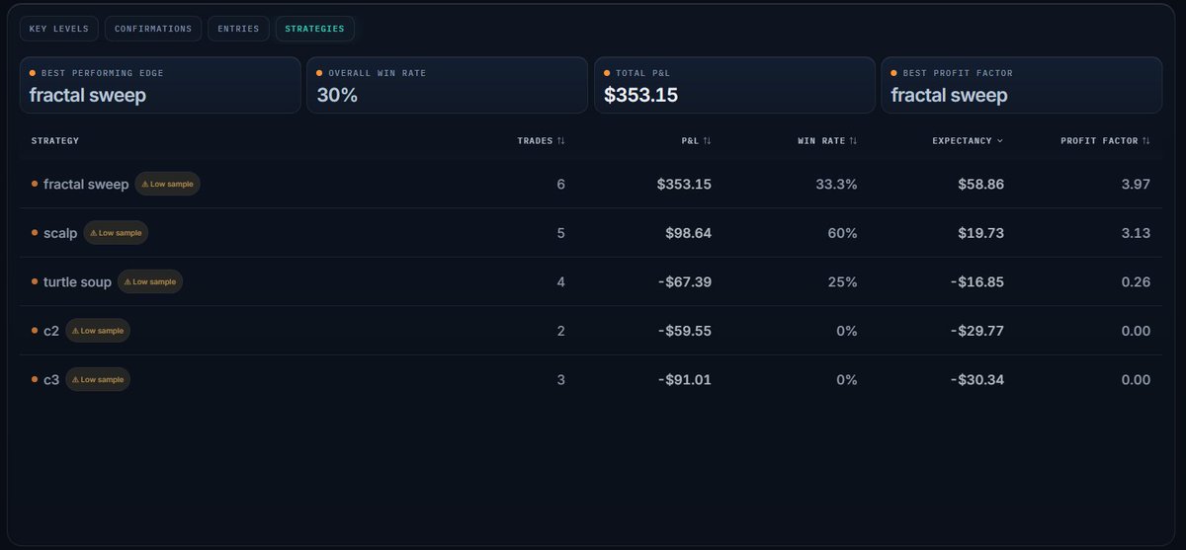Open the Best Profit Factor card
This screenshot has width=1186, height=550.
(1021, 85)
